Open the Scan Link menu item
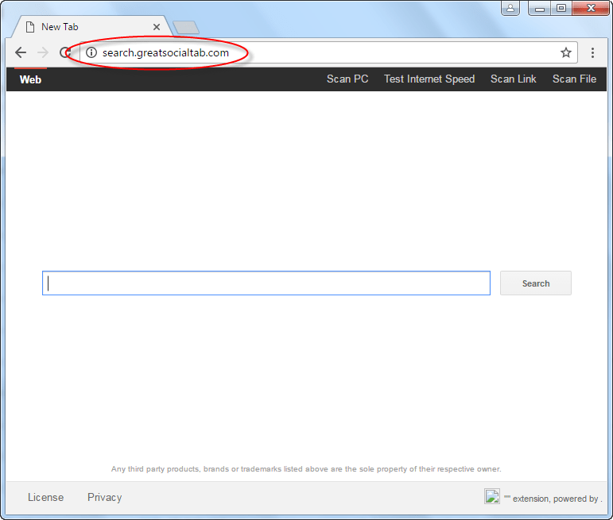 (x=514, y=79)
